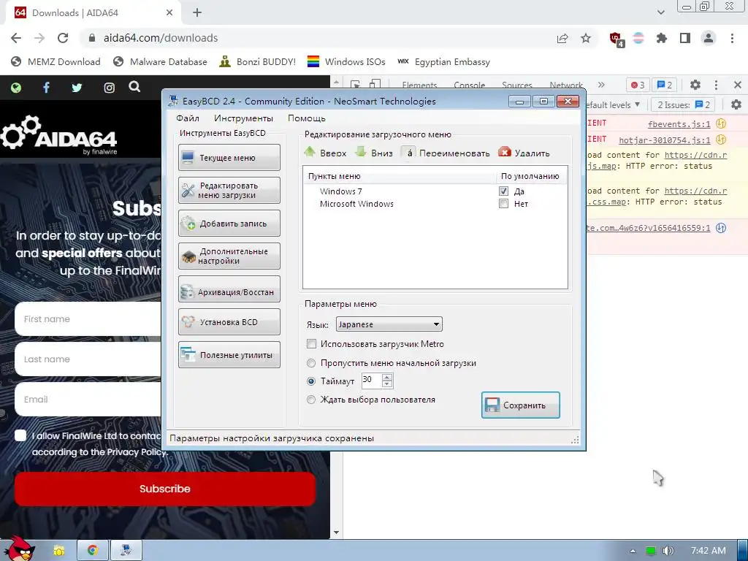Screen dimensions: 748x561
Task: Open the Chrome extensions puzzle icon
Action: 662,38
